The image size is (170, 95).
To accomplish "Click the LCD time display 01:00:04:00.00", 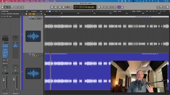I will (x=84, y=7).
